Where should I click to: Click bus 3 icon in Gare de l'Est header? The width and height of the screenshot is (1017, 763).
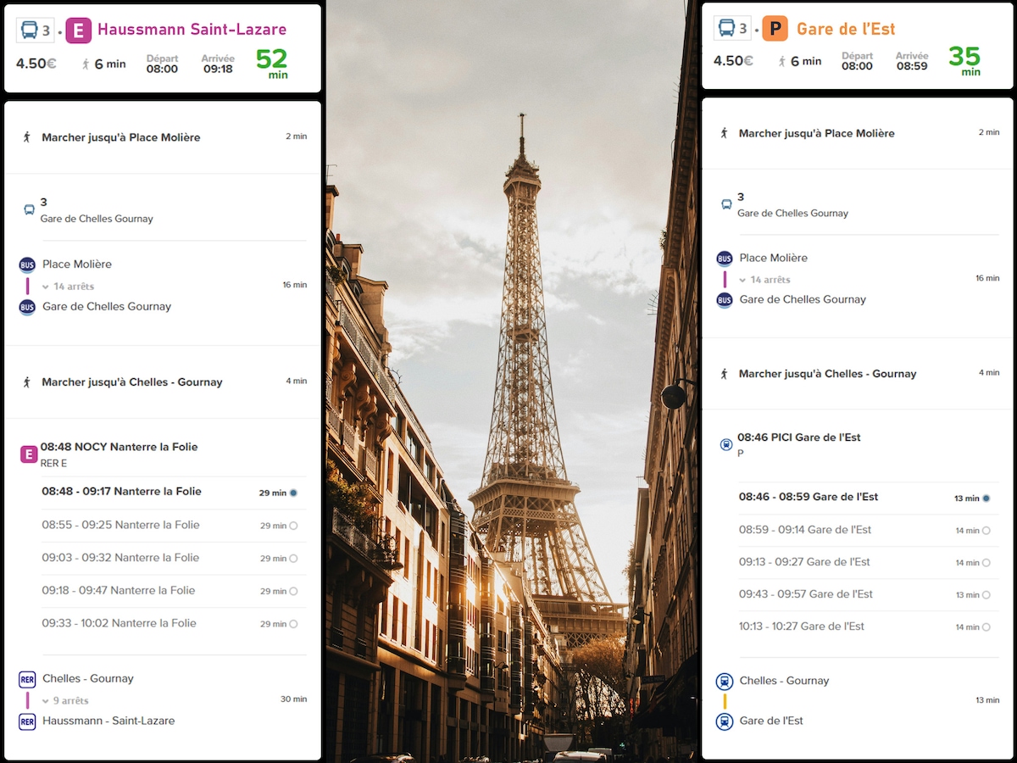coord(732,29)
